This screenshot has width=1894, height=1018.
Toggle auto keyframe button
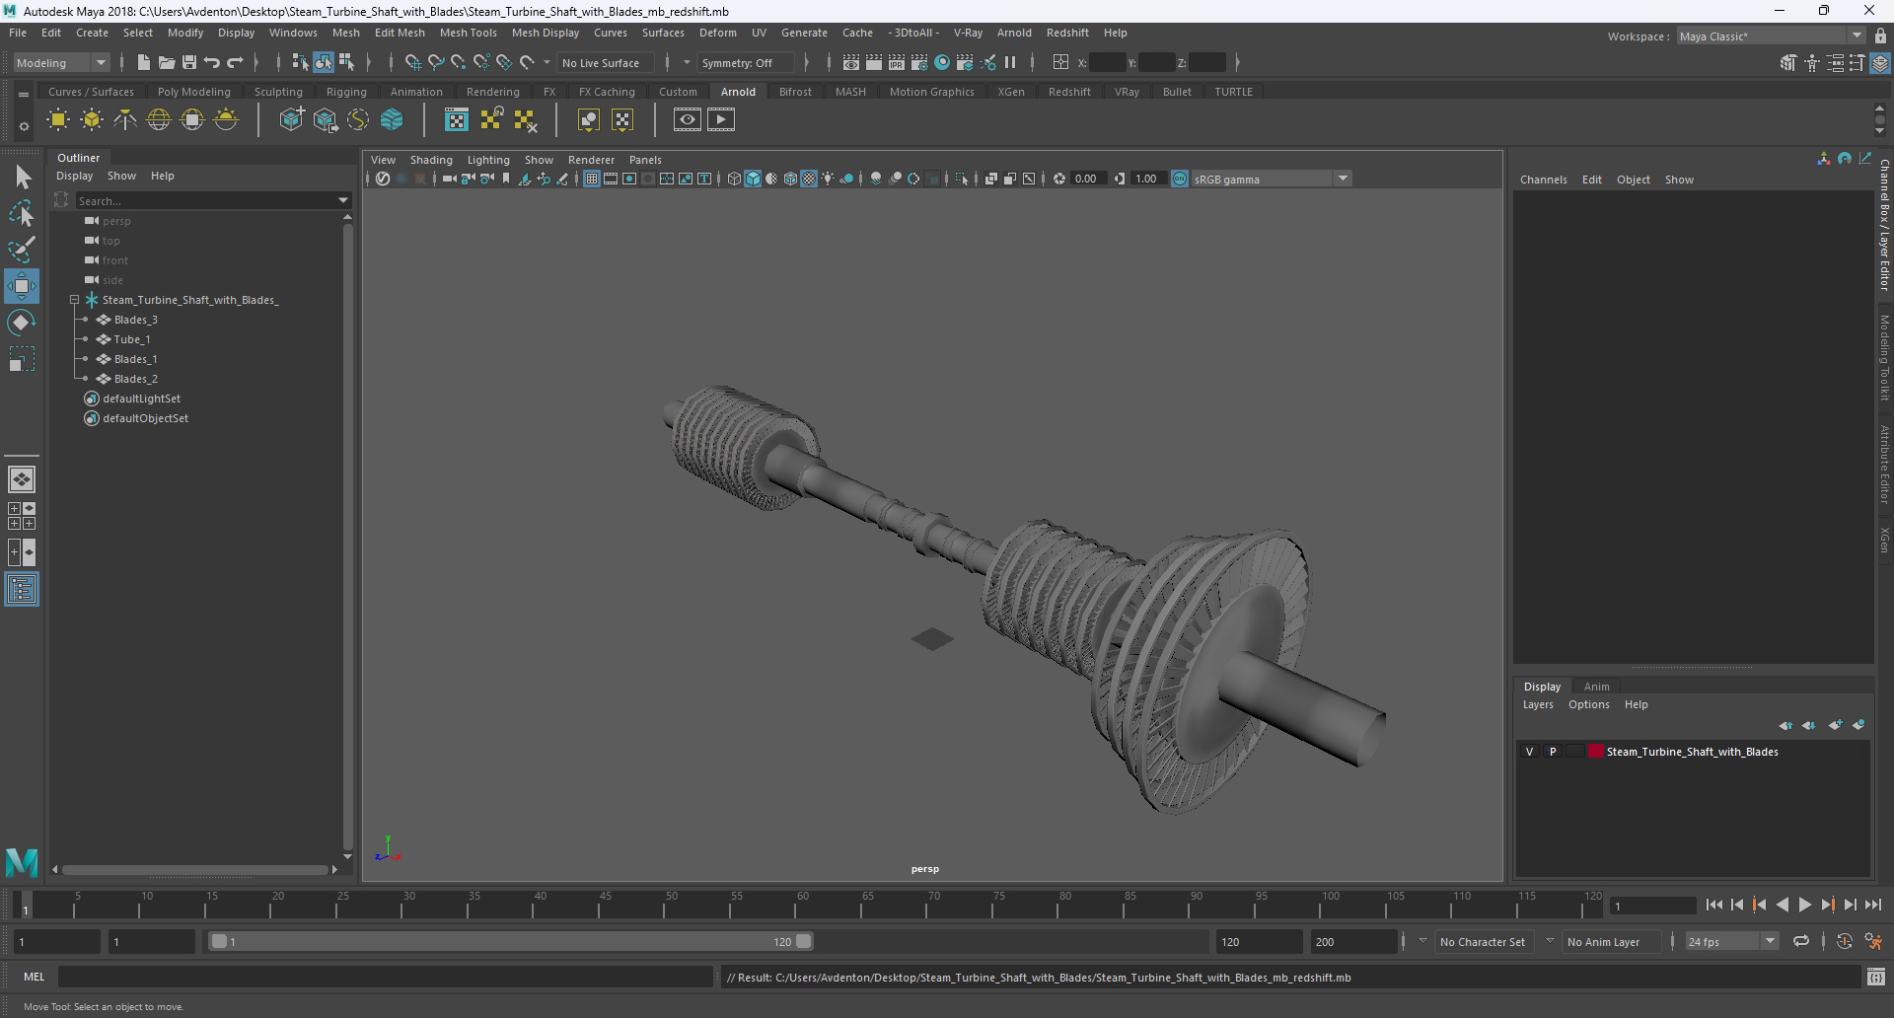pyautogui.click(x=1845, y=941)
